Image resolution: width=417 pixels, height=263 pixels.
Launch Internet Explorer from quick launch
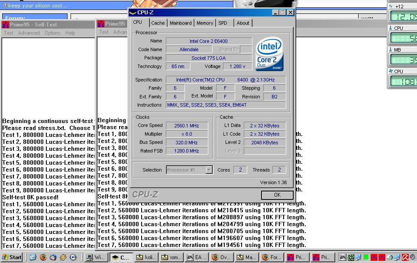coord(33,257)
